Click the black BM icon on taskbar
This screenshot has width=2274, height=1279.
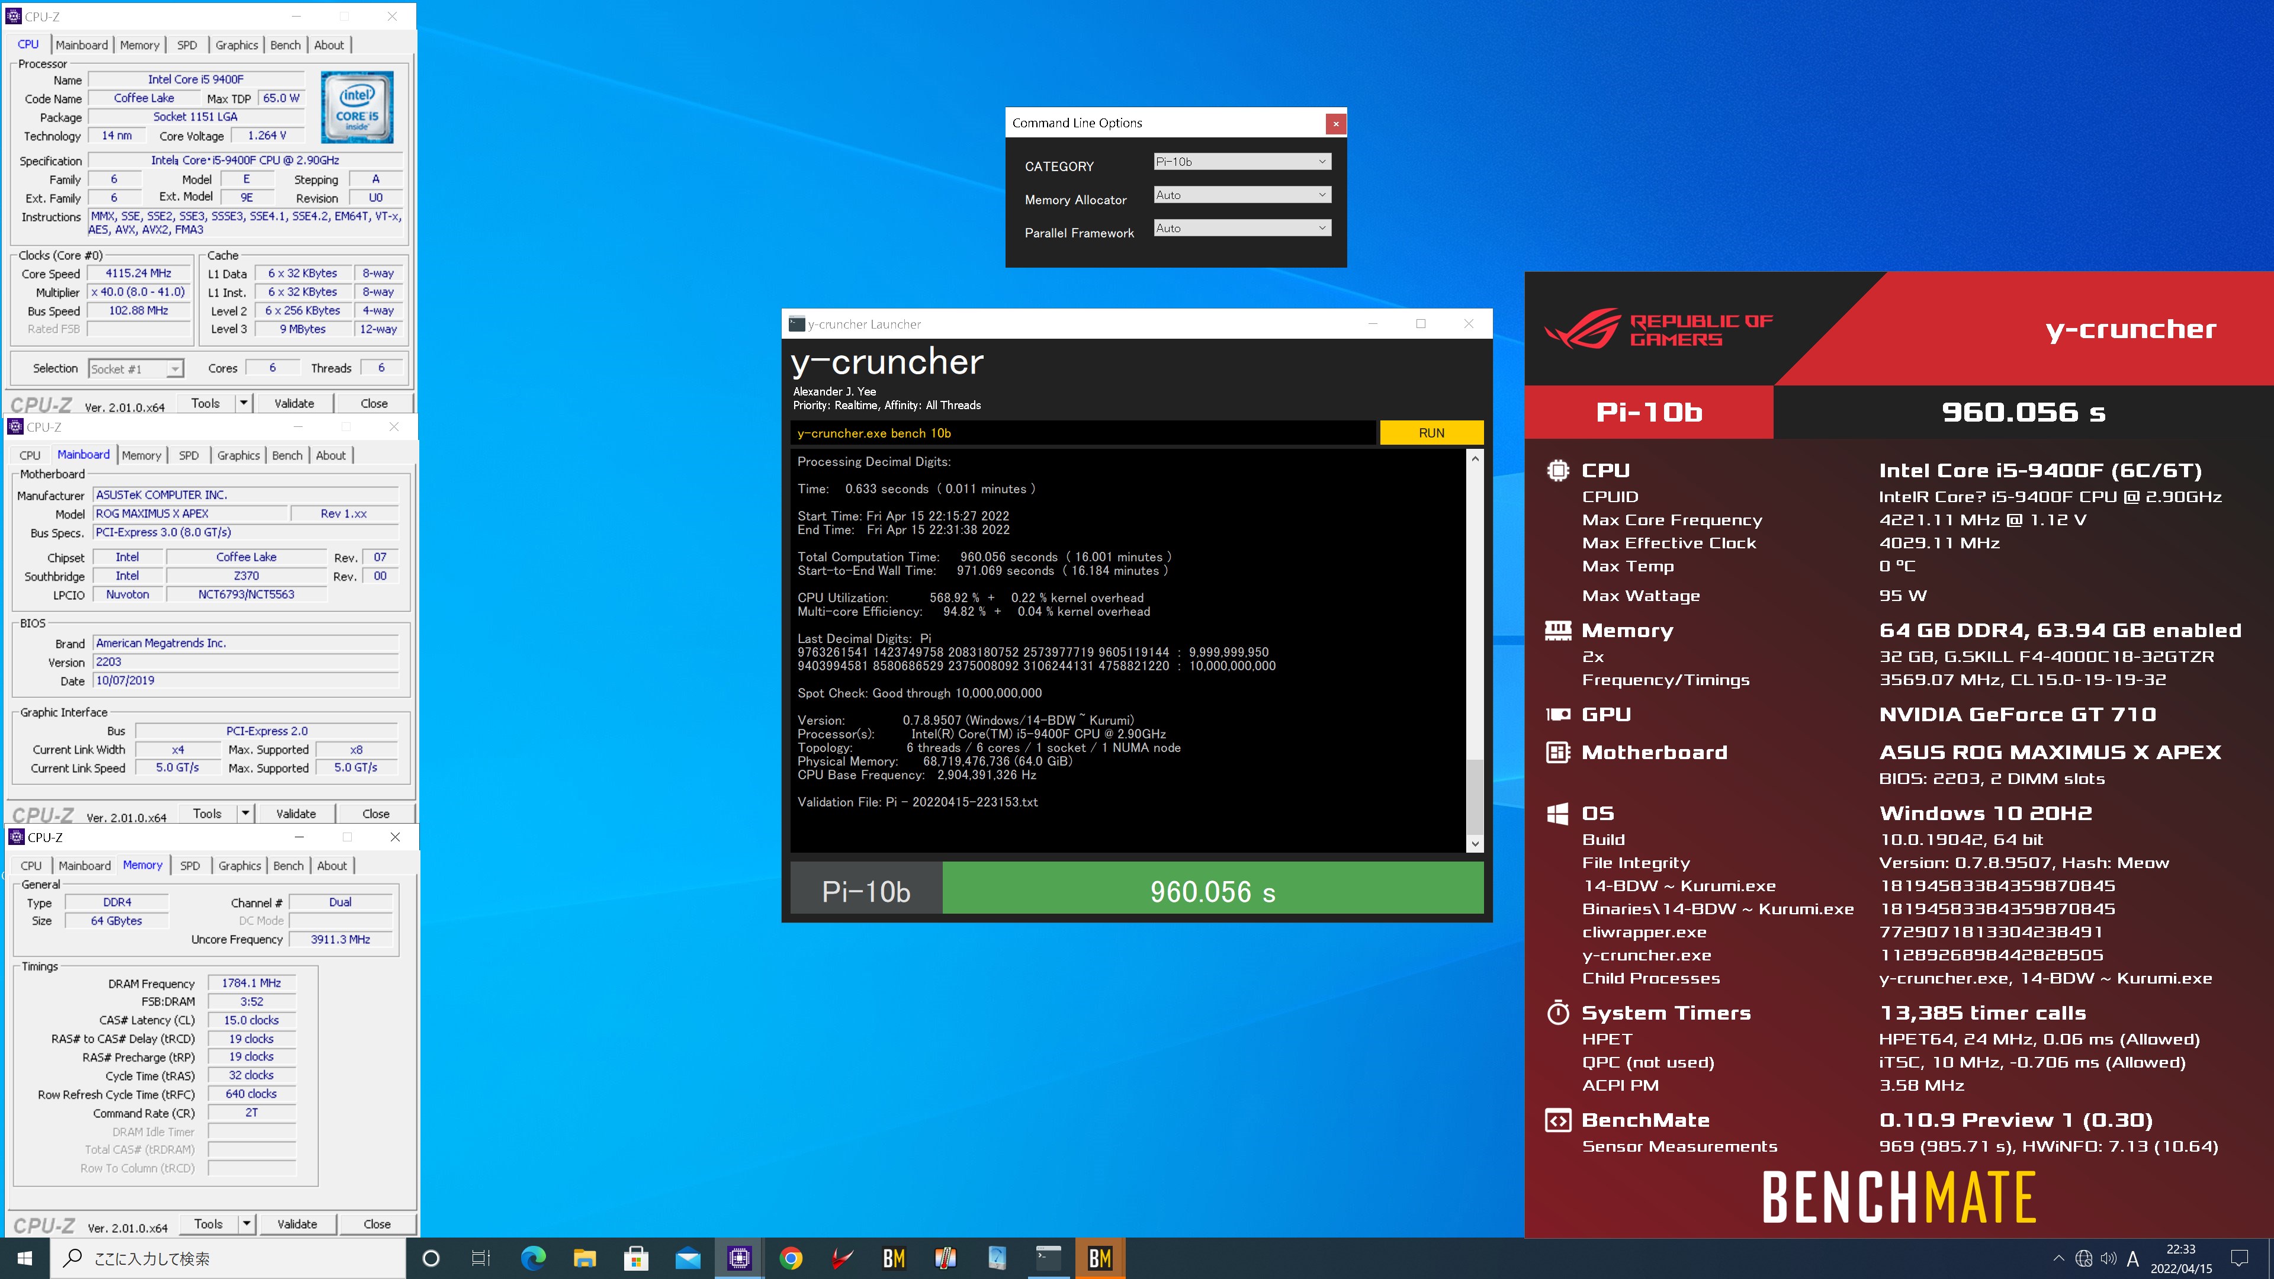tap(894, 1258)
